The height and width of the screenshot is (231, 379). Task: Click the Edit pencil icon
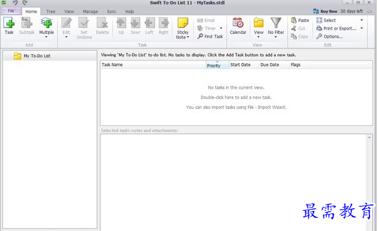point(66,23)
